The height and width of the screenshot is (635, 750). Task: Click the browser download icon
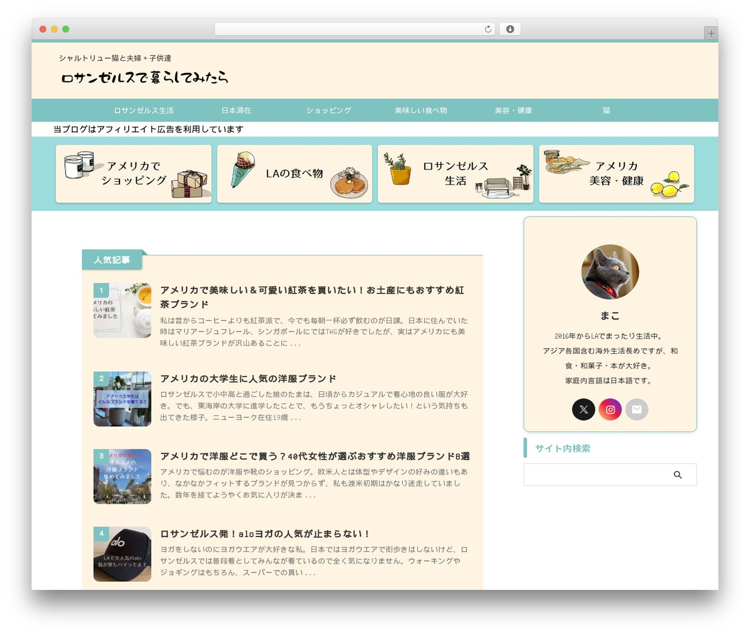(510, 29)
